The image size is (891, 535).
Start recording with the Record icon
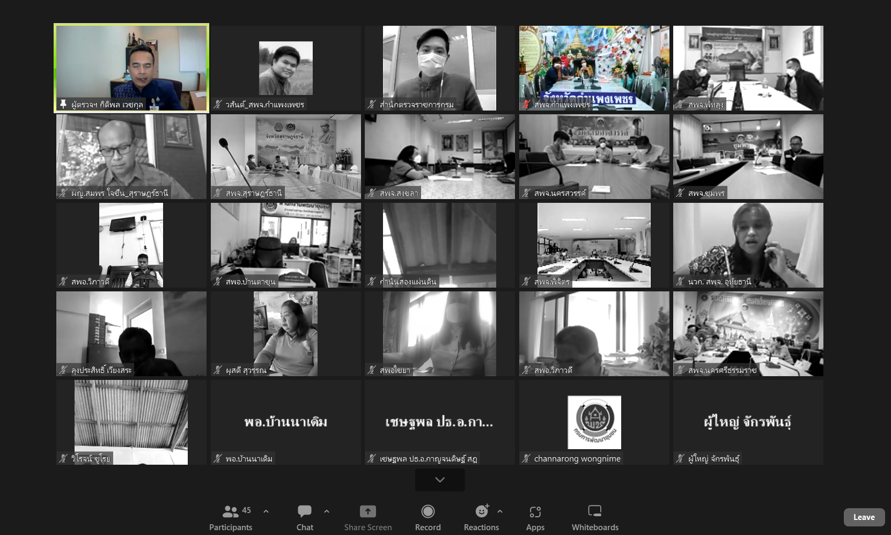pyautogui.click(x=428, y=511)
